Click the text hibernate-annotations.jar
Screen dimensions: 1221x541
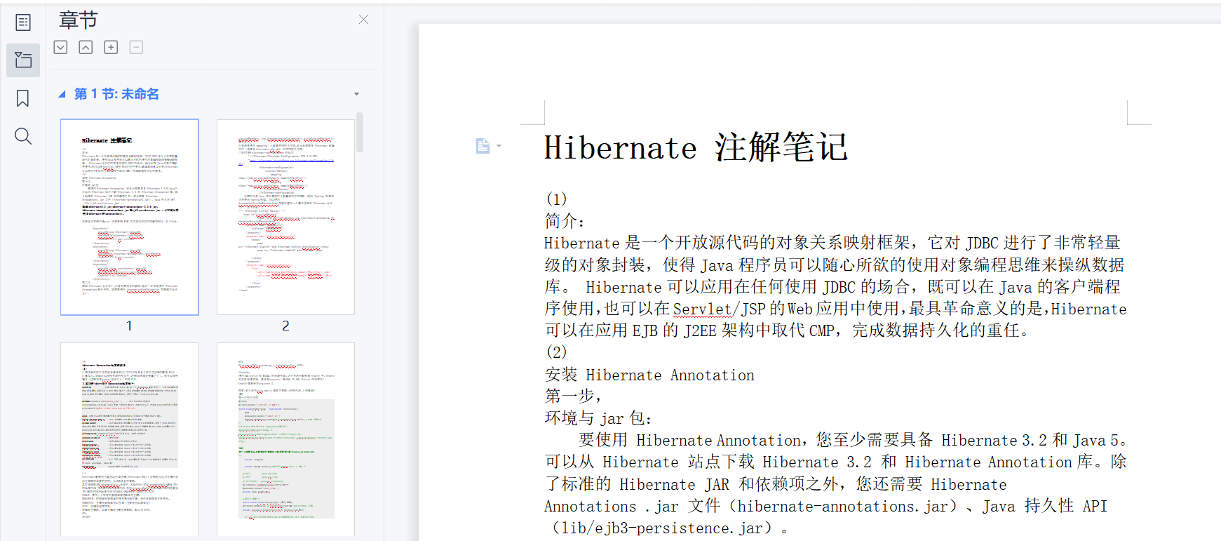842,506
